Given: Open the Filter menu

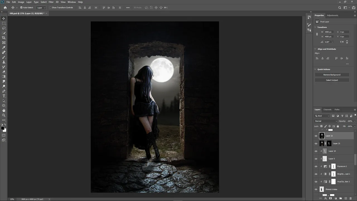Looking at the screenshot, I should tap(51, 2).
